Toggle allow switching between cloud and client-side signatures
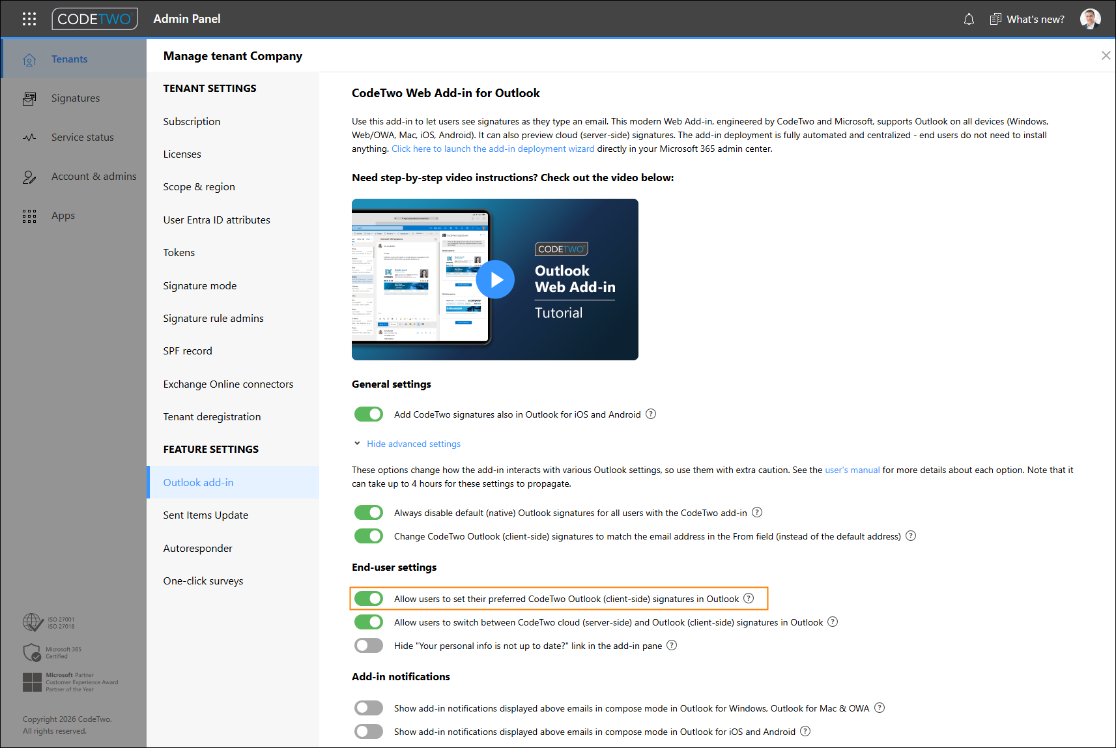This screenshot has height=748, width=1116. (369, 622)
